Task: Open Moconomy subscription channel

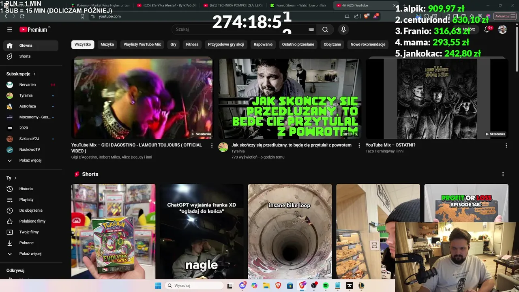Action: pyautogui.click(x=31, y=117)
